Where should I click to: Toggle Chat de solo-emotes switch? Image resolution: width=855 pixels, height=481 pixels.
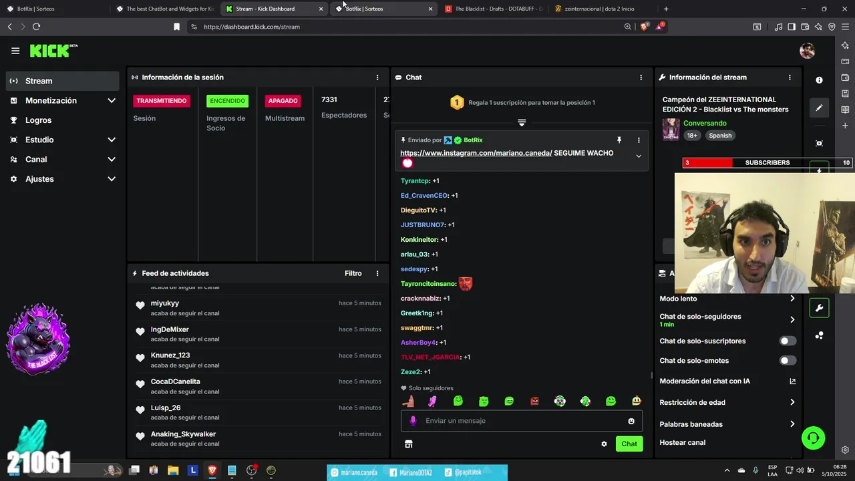788,361
